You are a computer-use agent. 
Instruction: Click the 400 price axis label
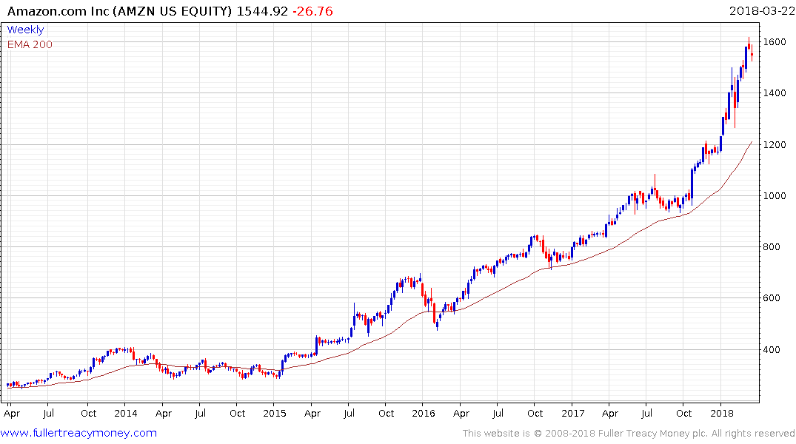click(772, 349)
